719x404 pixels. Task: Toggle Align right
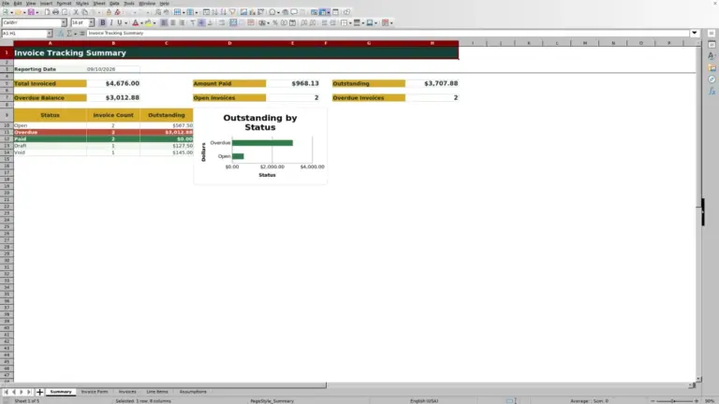pyautogui.click(x=182, y=22)
